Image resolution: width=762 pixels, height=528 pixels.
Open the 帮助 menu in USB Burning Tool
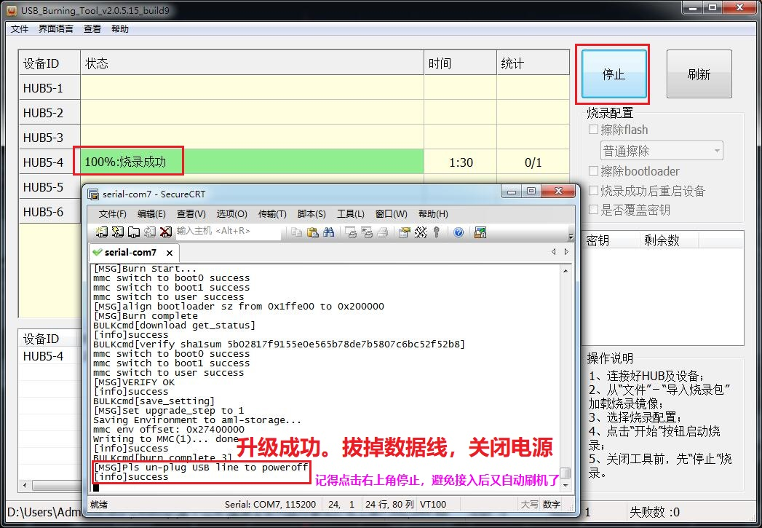[x=120, y=28]
